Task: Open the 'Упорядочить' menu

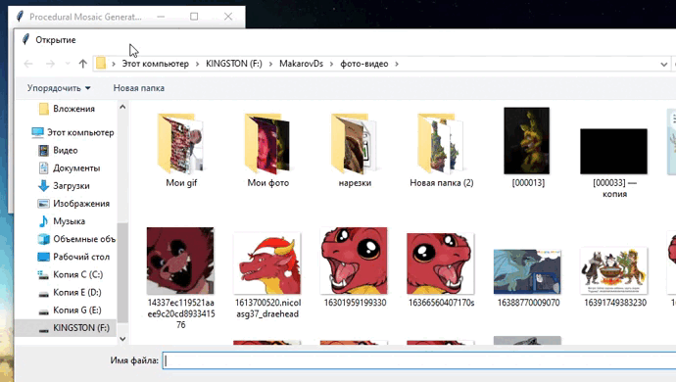Action: click(x=59, y=88)
